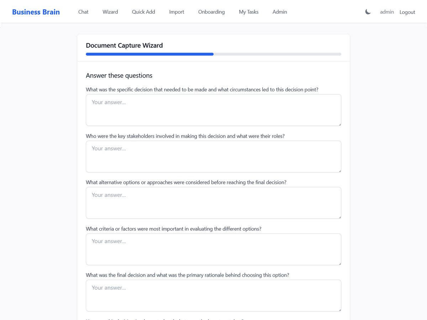Click the key stakeholders question label
This screenshot has height=320, width=427.
(185, 136)
